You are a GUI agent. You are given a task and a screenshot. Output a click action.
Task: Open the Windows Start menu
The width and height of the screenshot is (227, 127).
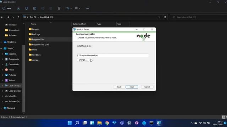pos(70,123)
